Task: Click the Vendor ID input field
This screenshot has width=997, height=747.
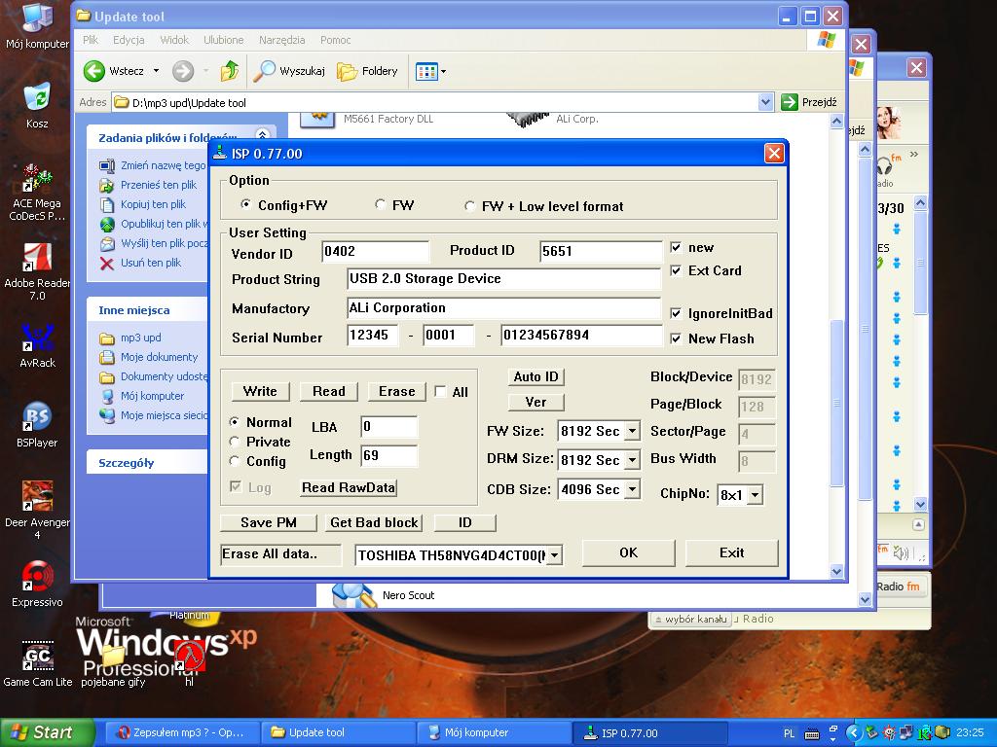Action: 375,251
